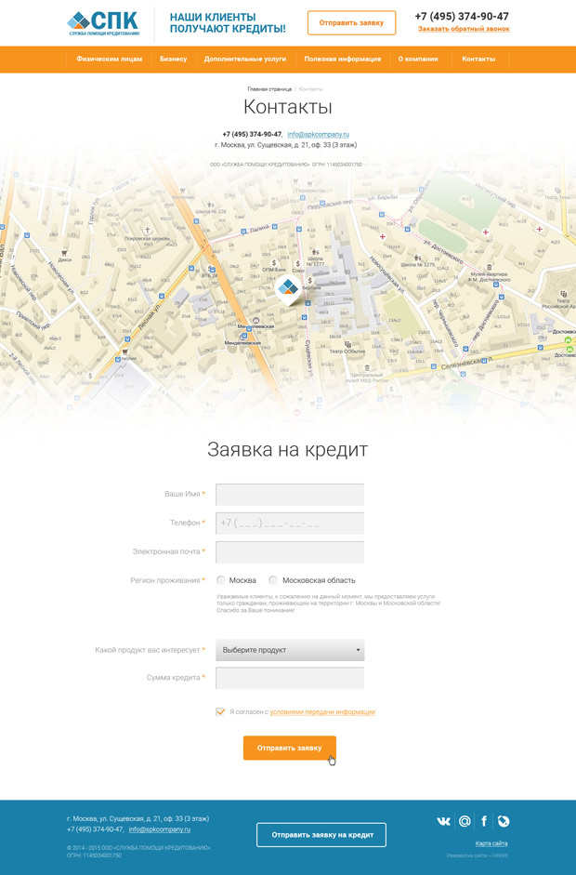Click the ОГРН company details line above map
This screenshot has width=576, height=875.
286,165
